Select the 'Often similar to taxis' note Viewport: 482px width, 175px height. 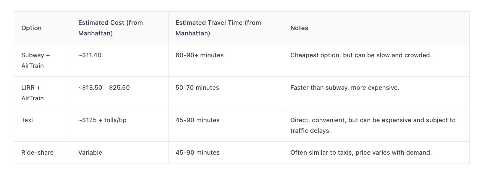[361, 153]
